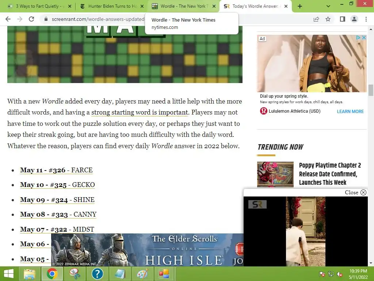Close the Hunter Biden tab
Viewport: 374px width, 281px height.
[x=142, y=6]
